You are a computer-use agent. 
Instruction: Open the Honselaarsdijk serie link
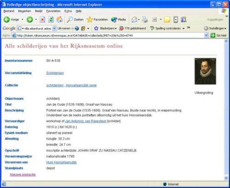pyautogui.click(x=81, y=85)
